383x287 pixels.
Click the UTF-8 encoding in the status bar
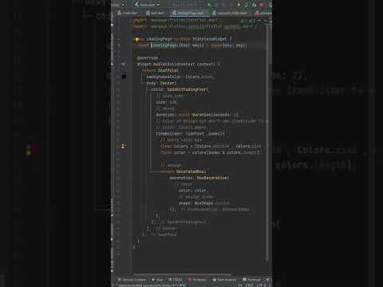261,285
